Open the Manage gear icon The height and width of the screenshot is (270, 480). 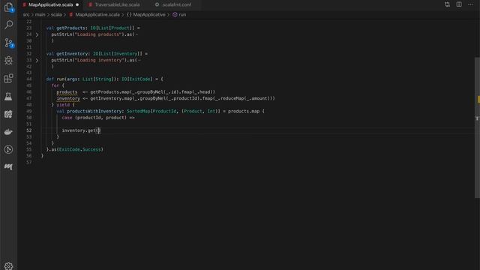point(8,266)
